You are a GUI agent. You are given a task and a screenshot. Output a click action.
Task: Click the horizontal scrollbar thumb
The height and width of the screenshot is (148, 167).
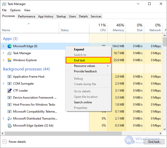(x=63, y=133)
